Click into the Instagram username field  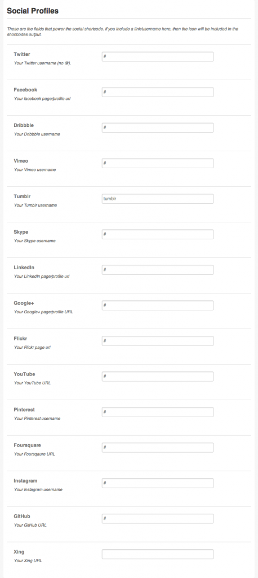pyautogui.click(x=158, y=483)
